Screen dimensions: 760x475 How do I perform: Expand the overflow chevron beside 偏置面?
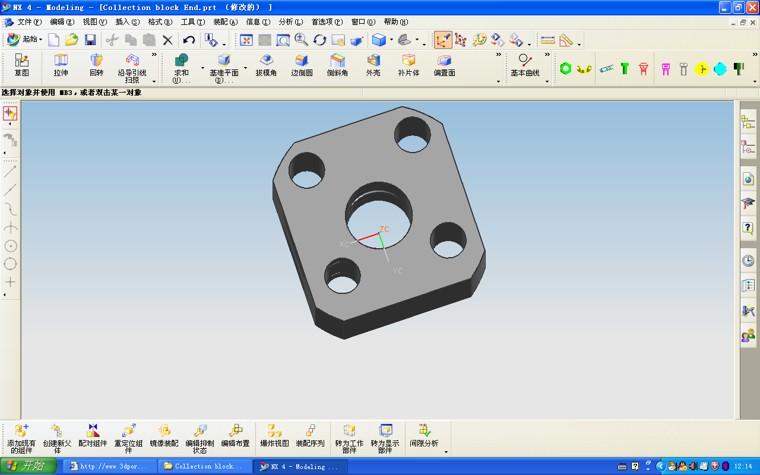[499, 55]
